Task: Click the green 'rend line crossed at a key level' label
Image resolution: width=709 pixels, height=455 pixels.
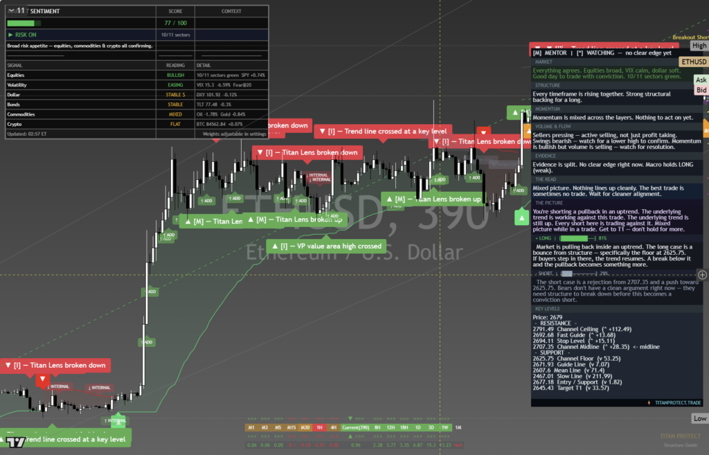Action: 66,439
